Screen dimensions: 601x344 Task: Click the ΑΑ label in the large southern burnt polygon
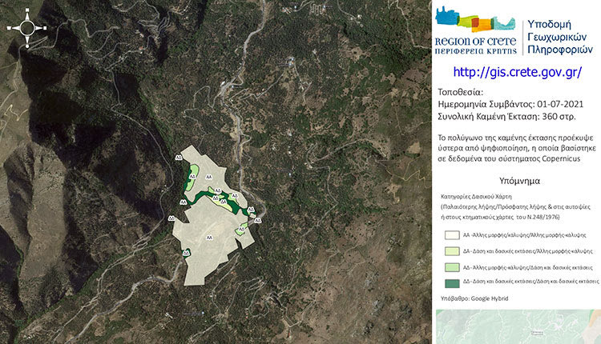click(209, 238)
